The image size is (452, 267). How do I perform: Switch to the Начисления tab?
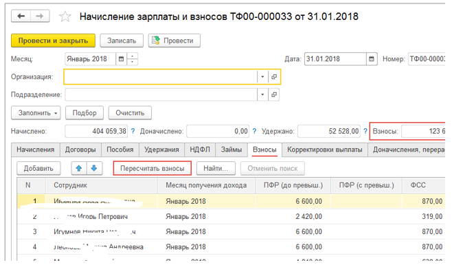coord(36,150)
